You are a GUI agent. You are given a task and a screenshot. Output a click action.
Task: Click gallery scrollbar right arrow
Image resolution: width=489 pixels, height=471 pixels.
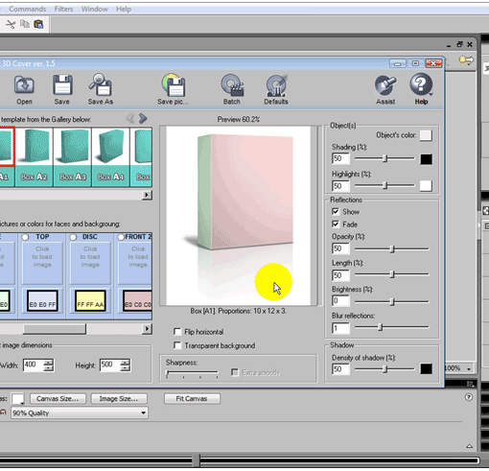coord(147,195)
